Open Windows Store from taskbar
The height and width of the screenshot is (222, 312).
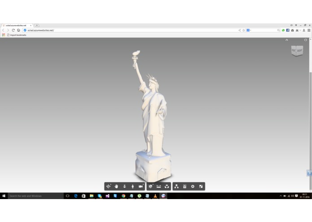pyautogui.click(x=83, y=196)
